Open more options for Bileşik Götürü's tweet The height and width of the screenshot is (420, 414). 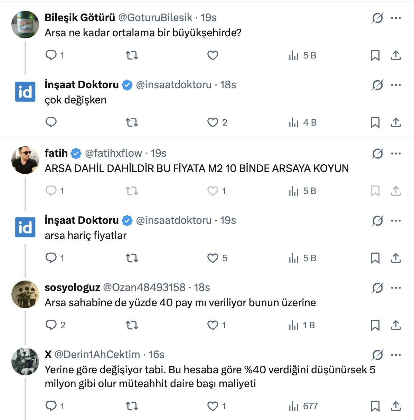pyautogui.click(x=396, y=18)
